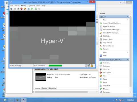Screen dimensions: 137x102
Task: Click the Stop Service icon
Action: pyautogui.click(x=101, y=42)
